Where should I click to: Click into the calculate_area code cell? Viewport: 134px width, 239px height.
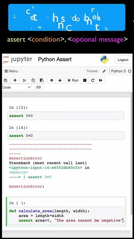66,216
